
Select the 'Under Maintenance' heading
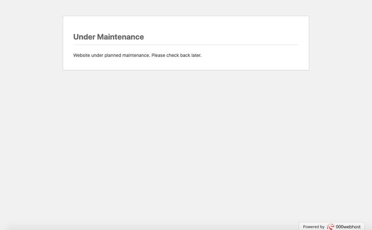coord(108,37)
